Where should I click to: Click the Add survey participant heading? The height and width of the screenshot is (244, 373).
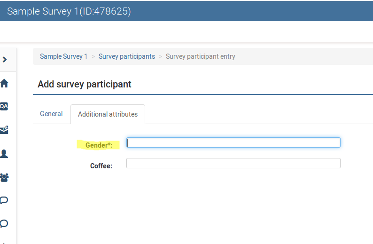coord(85,85)
